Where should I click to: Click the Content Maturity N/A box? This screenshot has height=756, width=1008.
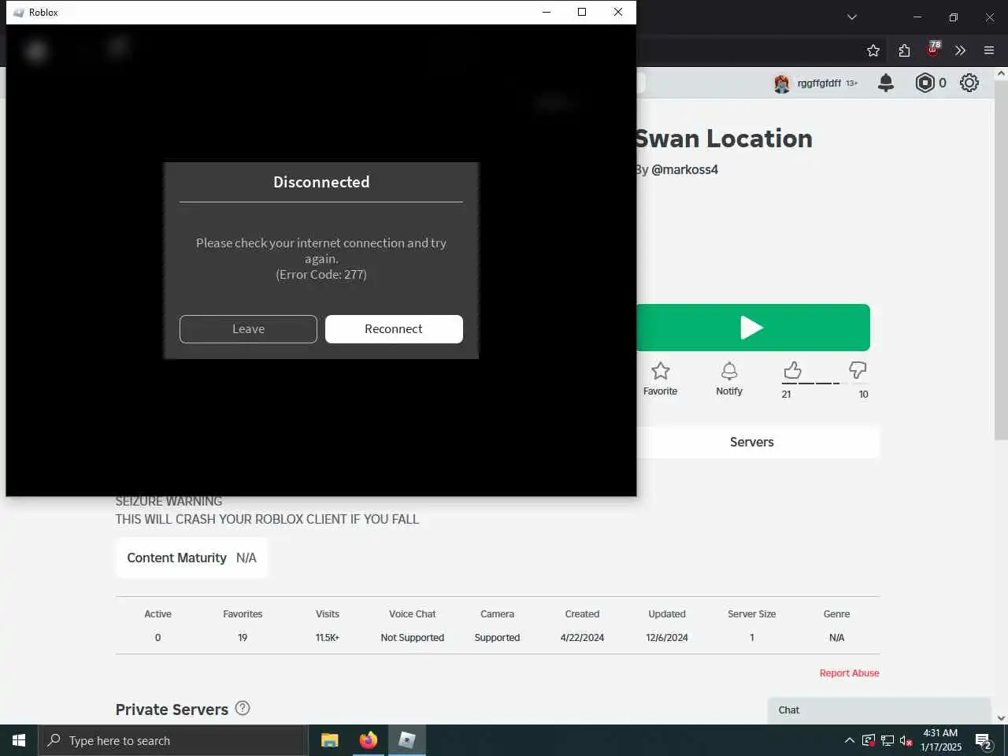click(191, 558)
